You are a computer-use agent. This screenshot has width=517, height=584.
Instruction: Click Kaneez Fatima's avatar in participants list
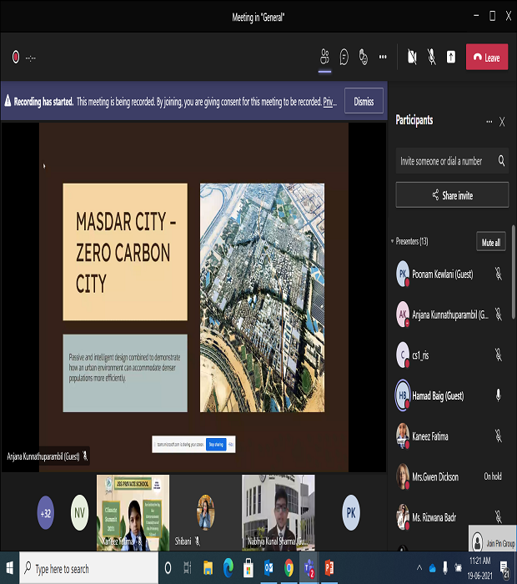click(x=403, y=435)
